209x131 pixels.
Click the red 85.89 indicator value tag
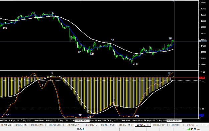click(202, 78)
